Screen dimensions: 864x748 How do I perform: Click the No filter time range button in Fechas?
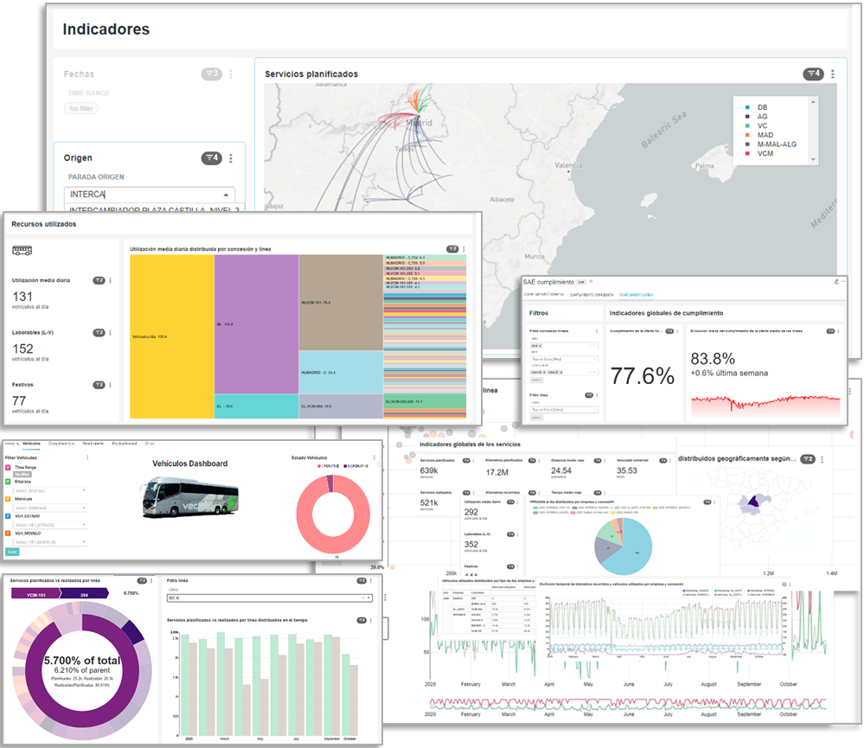tap(81, 108)
